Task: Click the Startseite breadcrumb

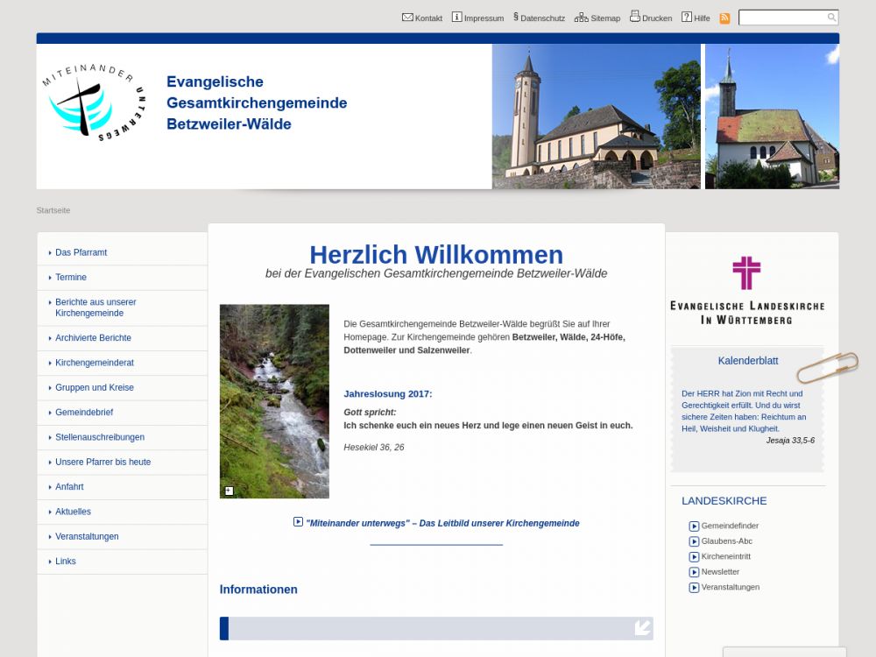Action: [53, 210]
